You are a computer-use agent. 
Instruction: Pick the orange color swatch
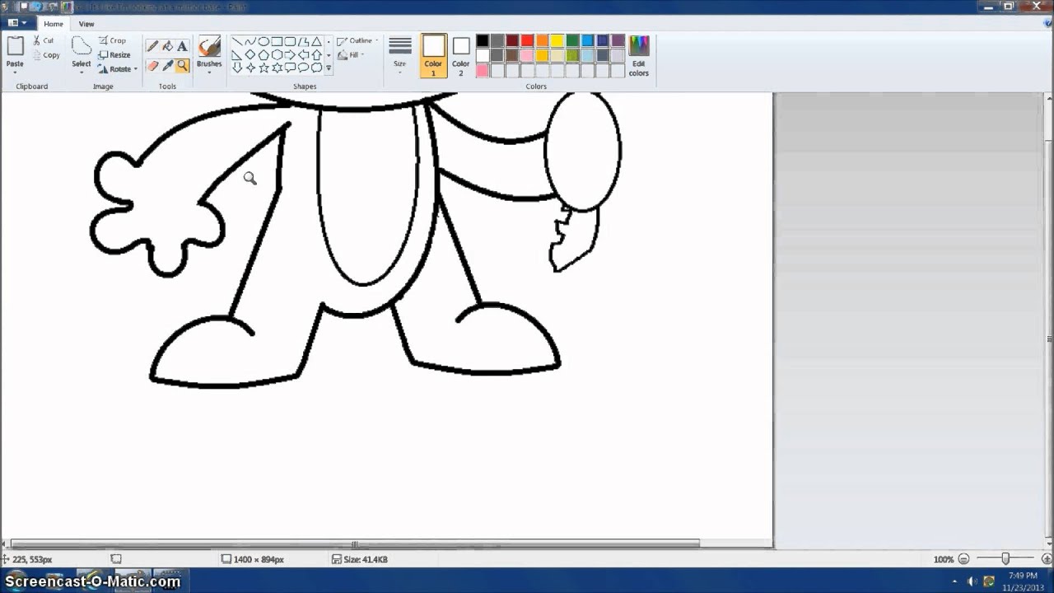click(x=543, y=41)
